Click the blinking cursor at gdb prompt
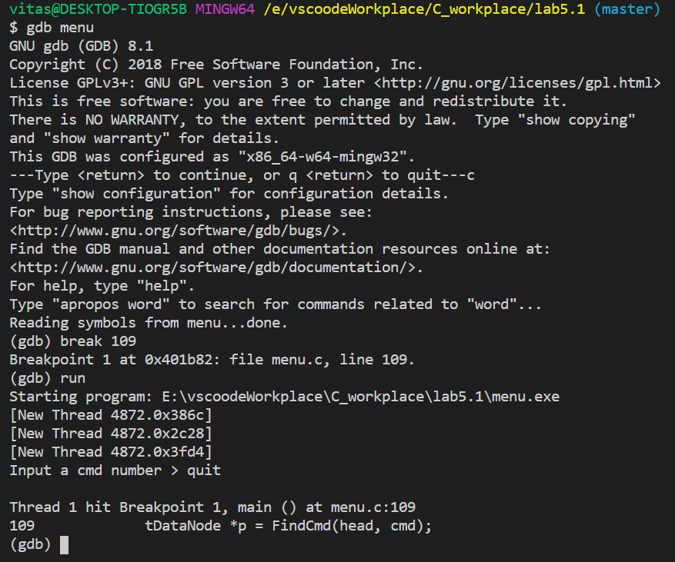 pos(64,545)
